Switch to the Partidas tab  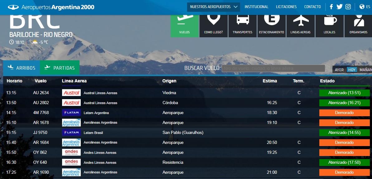(60, 68)
